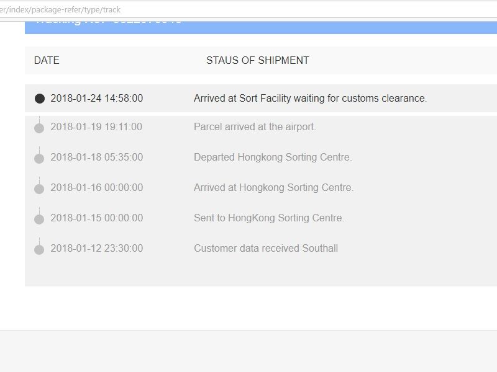Screen dimensions: 497x372
Task: Click the timeline marker for 2018-01-12 23:30:00
Action: (39, 249)
